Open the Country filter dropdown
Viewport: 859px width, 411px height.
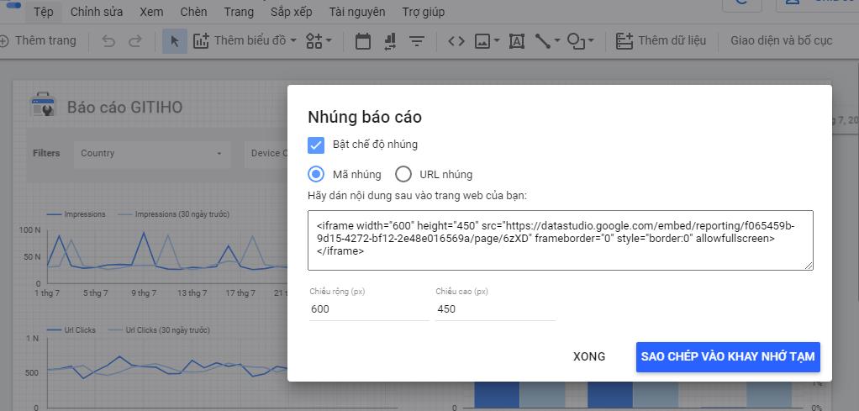point(152,154)
